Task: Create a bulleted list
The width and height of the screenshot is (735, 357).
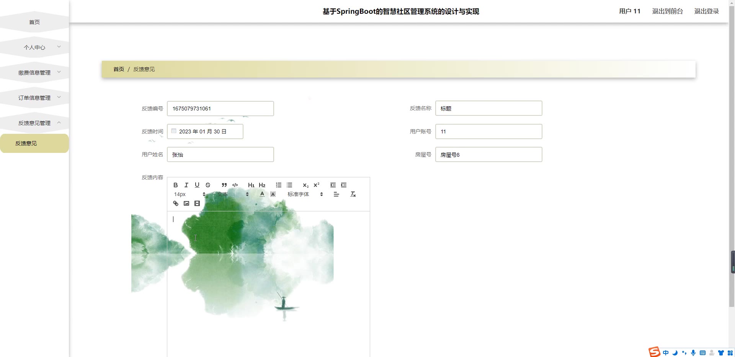Action: point(289,185)
